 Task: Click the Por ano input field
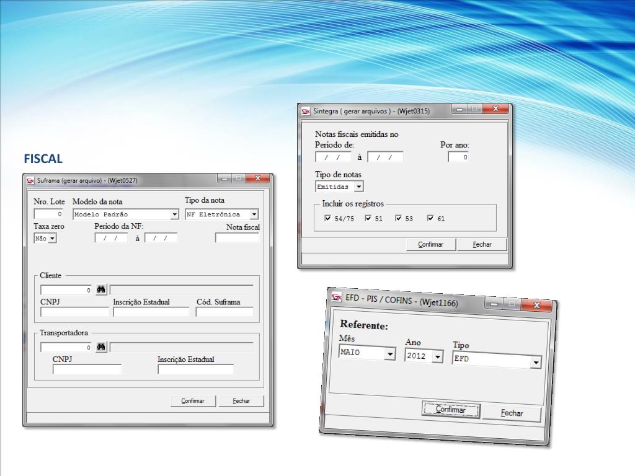pyautogui.click(x=458, y=157)
